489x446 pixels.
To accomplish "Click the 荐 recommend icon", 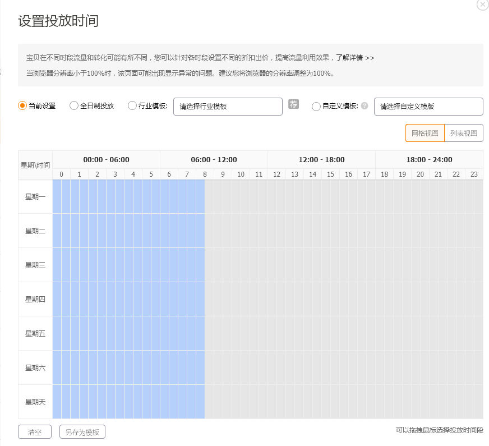I will [293, 104].
